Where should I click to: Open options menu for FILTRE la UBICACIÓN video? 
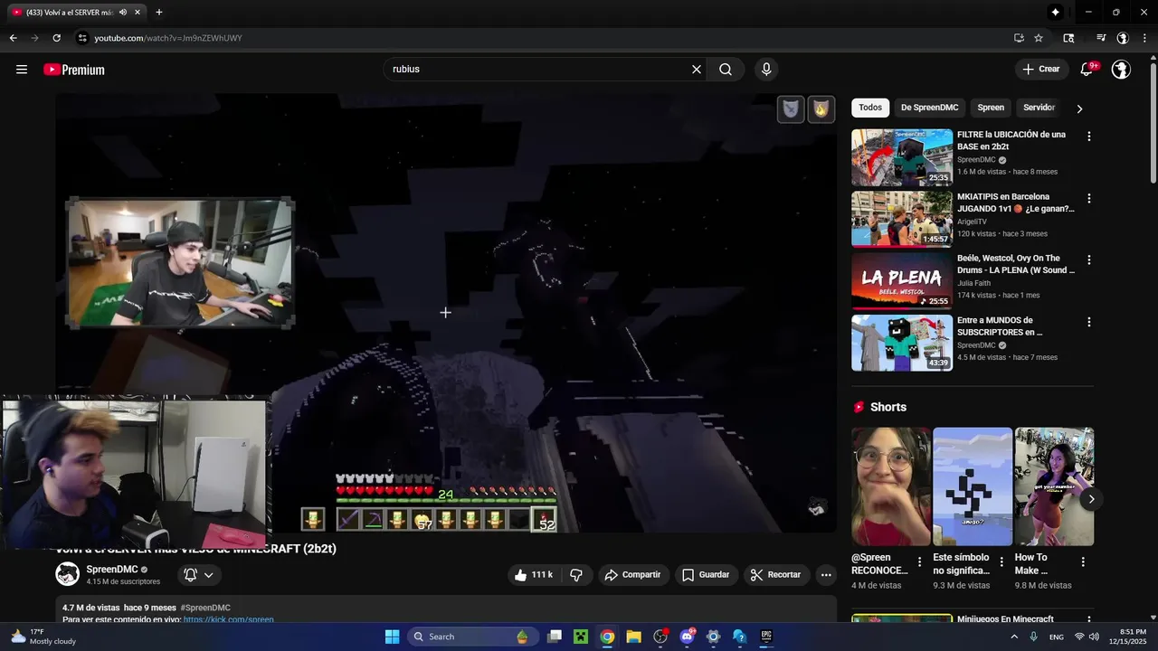coord(1088,137)
